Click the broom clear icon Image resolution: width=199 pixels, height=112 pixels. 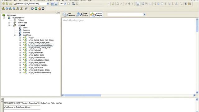tap(113, 4)
